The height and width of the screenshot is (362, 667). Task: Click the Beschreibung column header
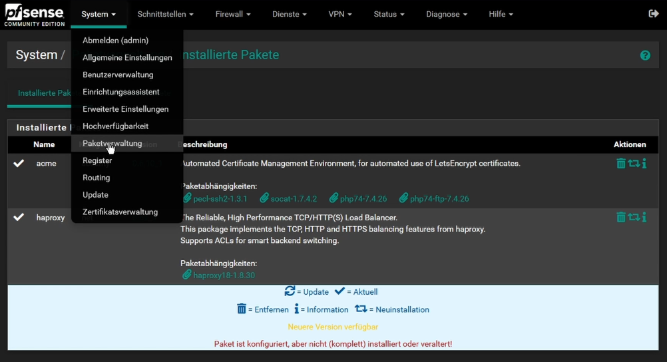pyautogui.click(x=204, y=144)
